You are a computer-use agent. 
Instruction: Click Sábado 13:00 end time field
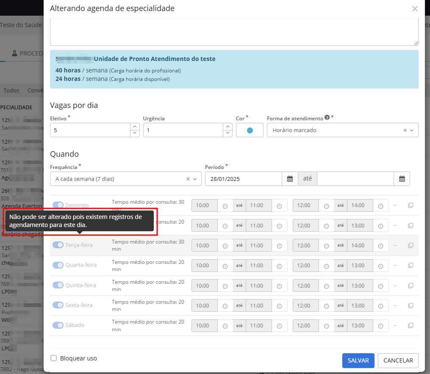361,325
